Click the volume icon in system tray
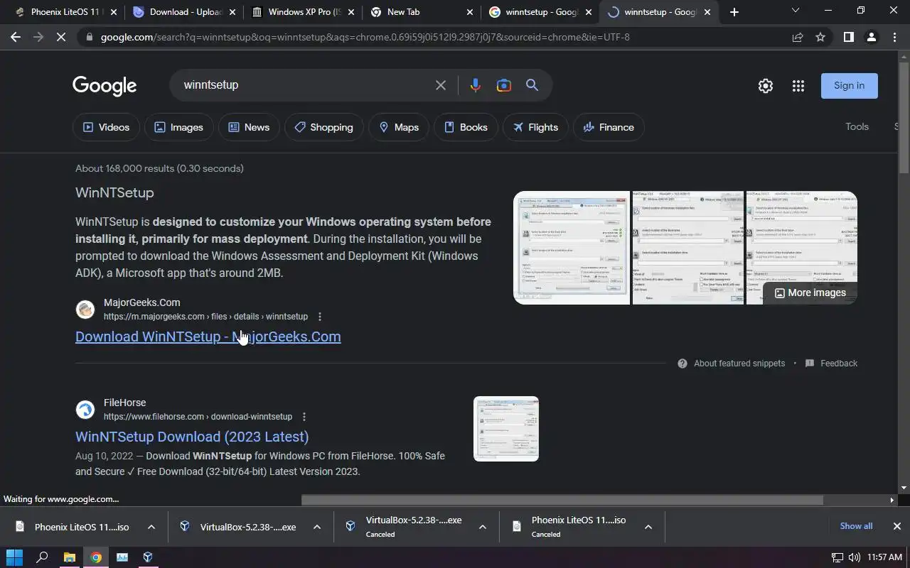 pyautogui.click(x=854, y=557)
